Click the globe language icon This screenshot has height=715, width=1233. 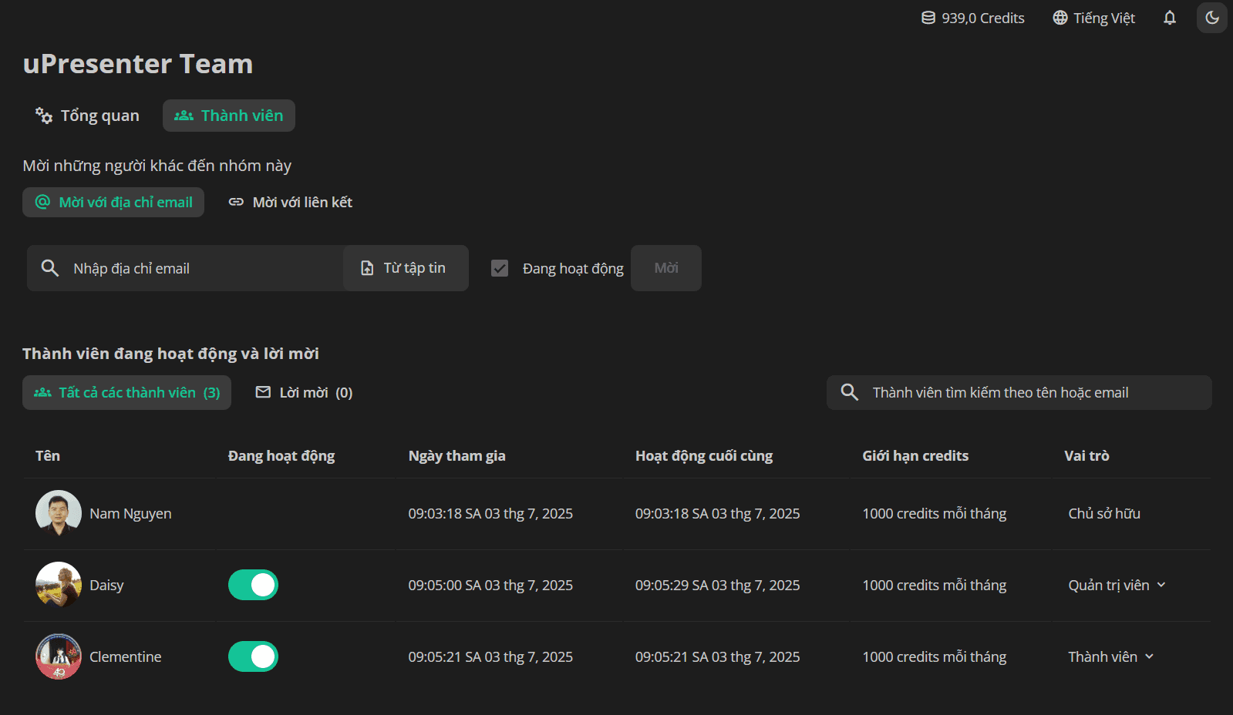tap(1060, 18)
